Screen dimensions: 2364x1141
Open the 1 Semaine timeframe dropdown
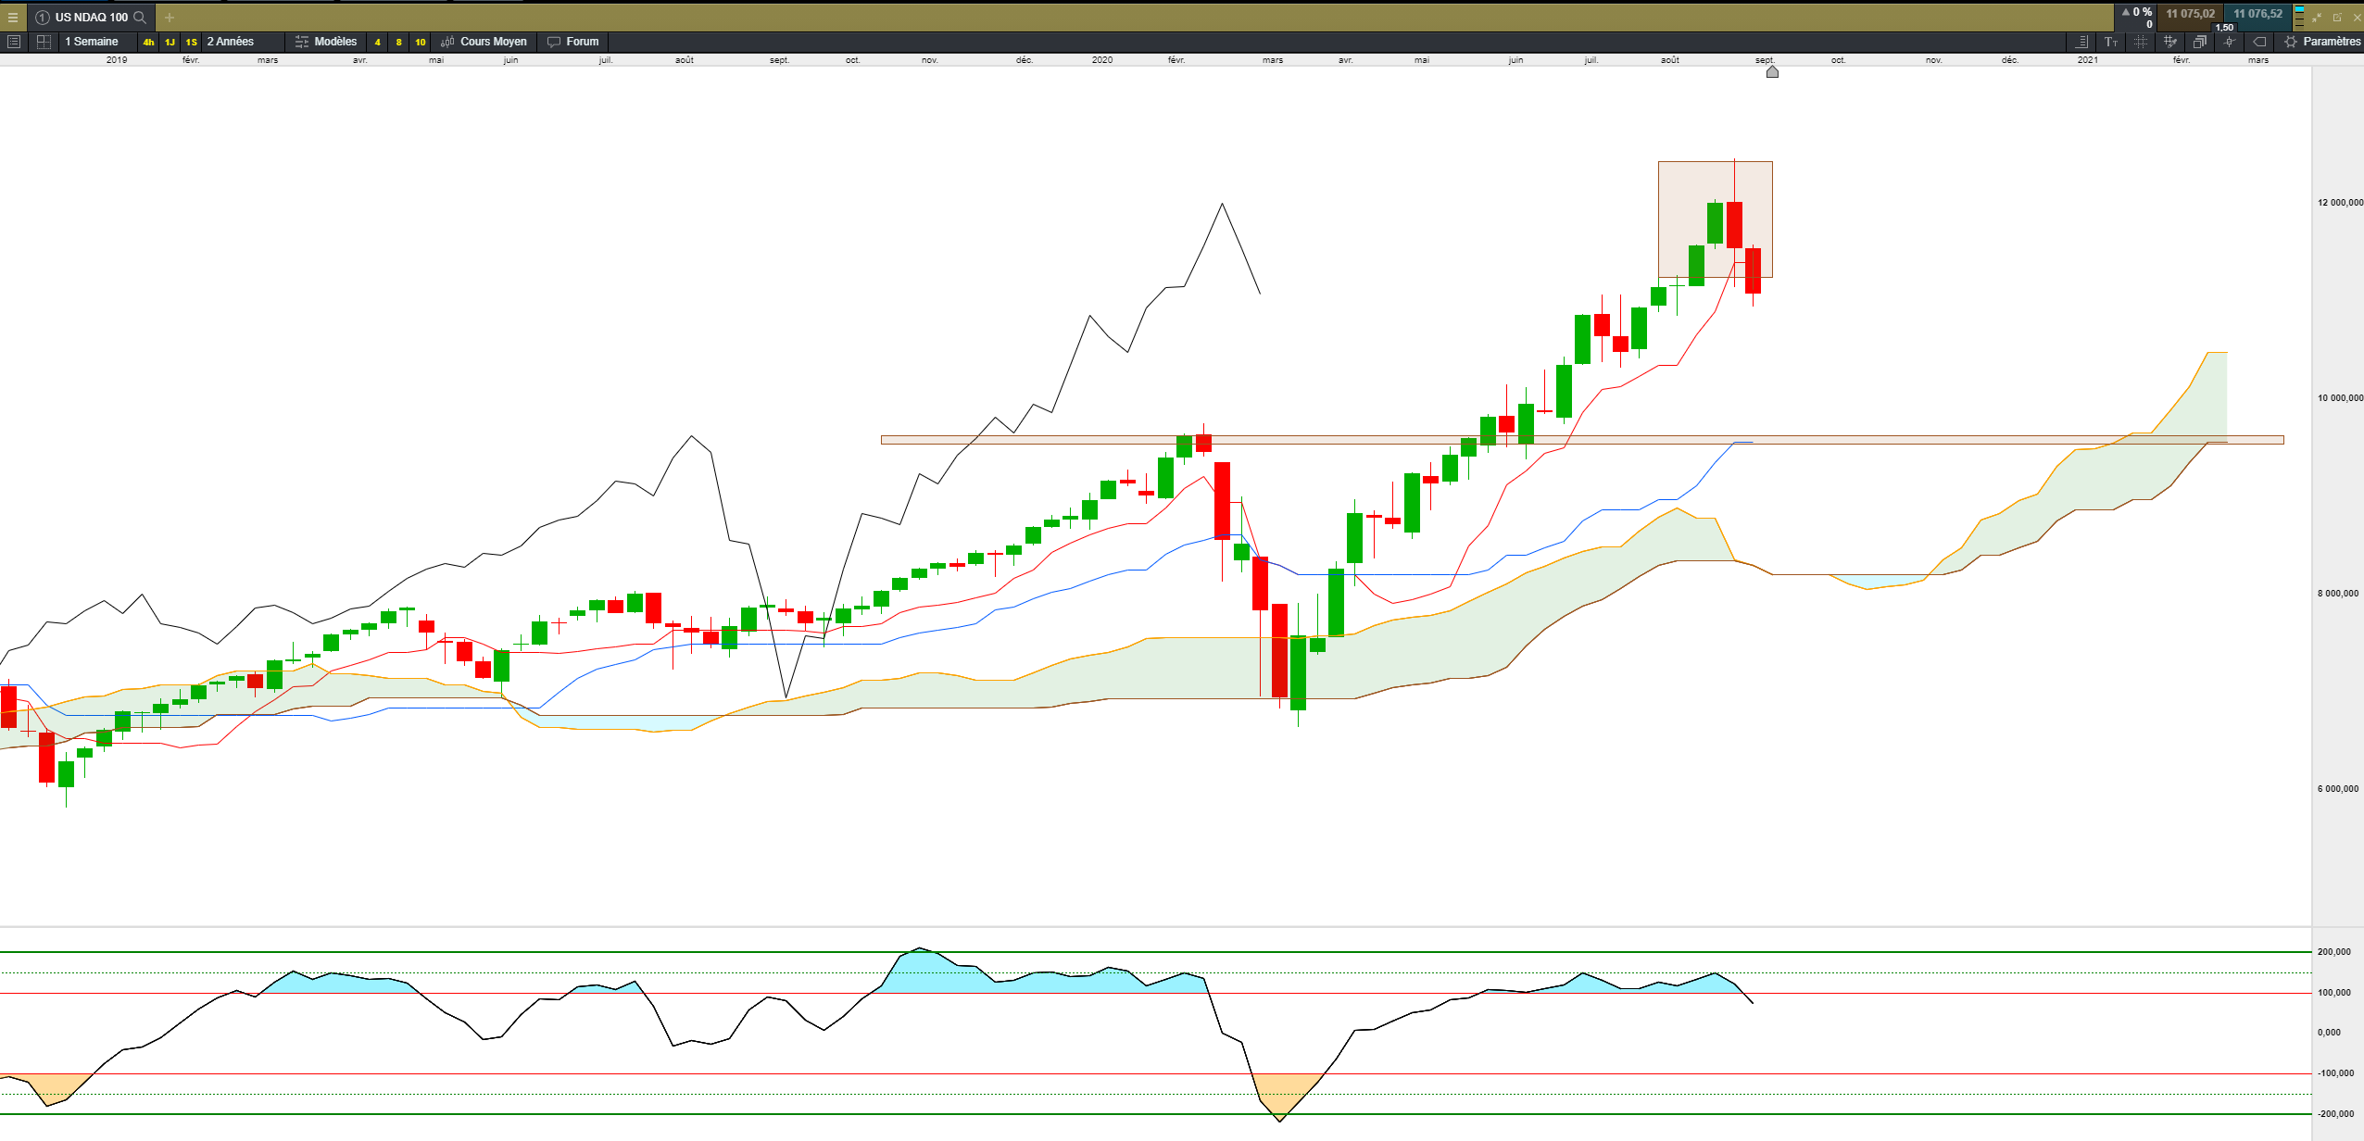click(x=91, y=42)
